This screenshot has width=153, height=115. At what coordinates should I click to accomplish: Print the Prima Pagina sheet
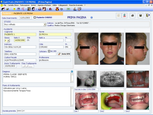click(x=132, y=16)
